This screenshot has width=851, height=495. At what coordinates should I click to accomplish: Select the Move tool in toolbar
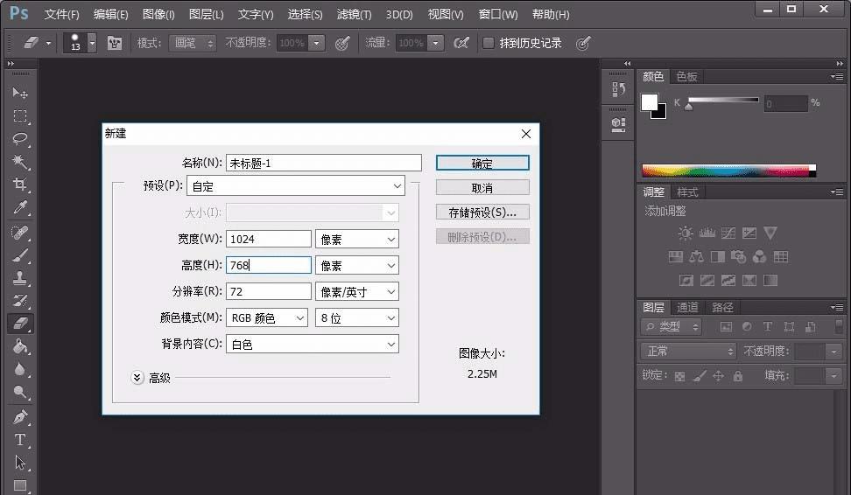[20, 93]
